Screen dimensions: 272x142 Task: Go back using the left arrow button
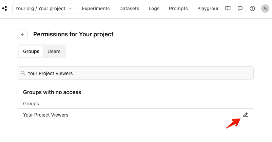coord(23,34)
